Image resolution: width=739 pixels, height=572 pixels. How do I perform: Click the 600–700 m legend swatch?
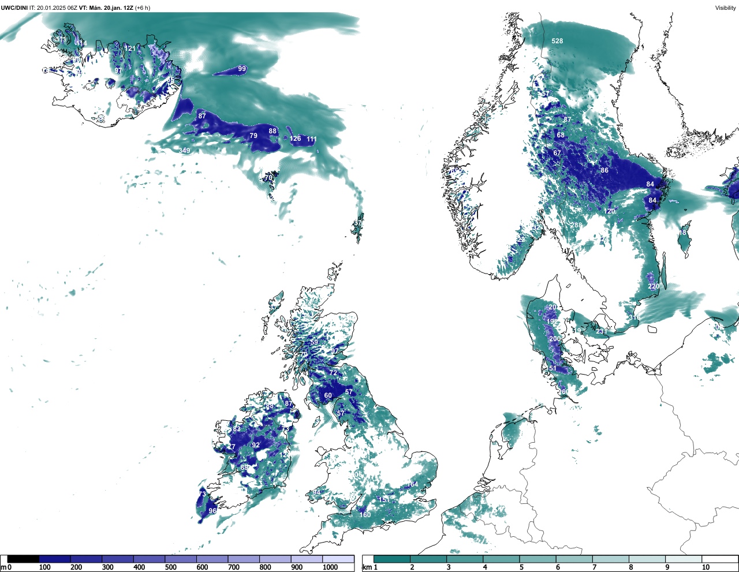(x=212, y=559)
